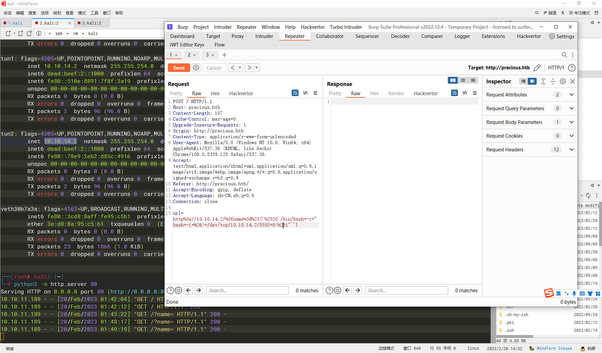Open Hackvertor menu in Burp menu bar
Image resolution: width=602 pixels, height=353 pixels.
coord(313,27)
